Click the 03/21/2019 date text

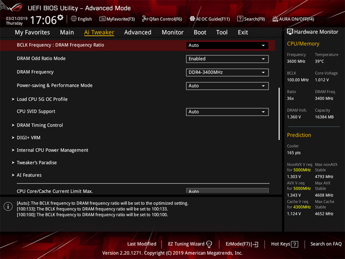(17, 19)
